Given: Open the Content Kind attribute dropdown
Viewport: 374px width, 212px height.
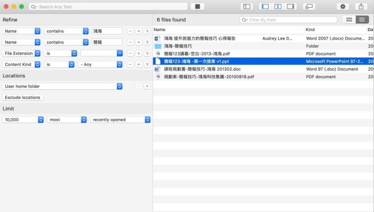Looking at the screenshot, I should [21, 65].
